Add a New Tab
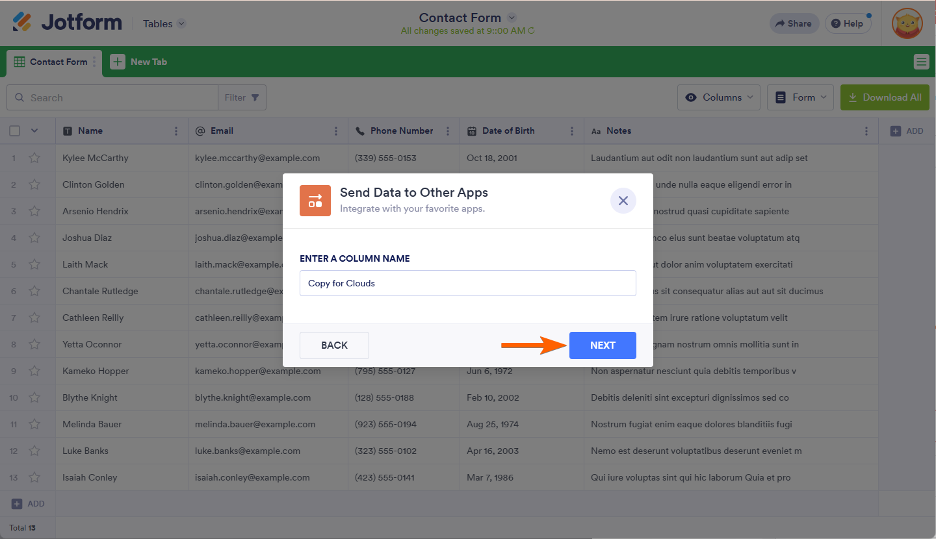The image size is (936, 539). (x=138, y=62)
